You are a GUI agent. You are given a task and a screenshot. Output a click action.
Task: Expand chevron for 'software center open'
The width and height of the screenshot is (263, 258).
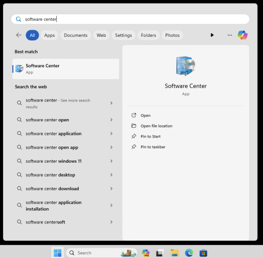click(111, 120)
